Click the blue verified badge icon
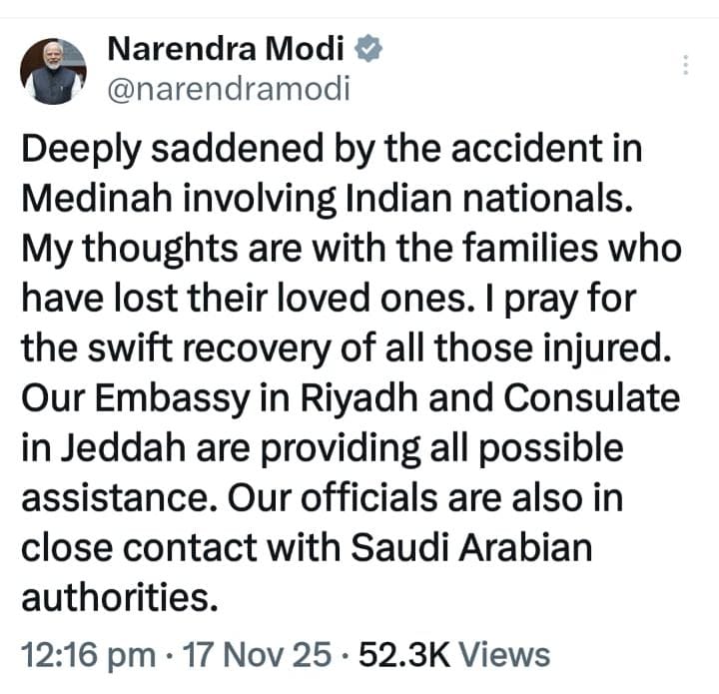 coord(367,48)
